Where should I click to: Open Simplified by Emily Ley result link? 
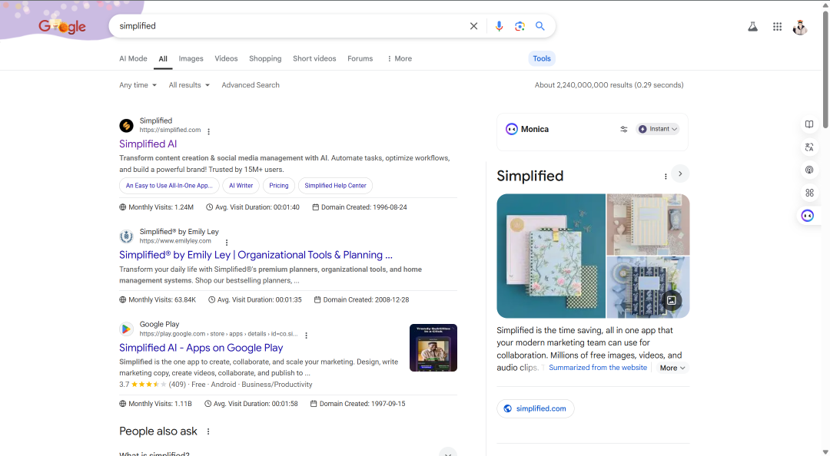[x=256, y=255]
